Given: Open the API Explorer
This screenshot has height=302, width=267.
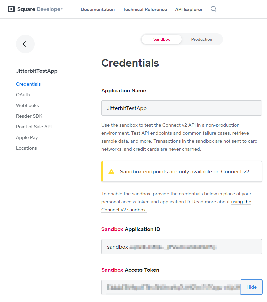Looking at the screenshot, I should [189, 9].
